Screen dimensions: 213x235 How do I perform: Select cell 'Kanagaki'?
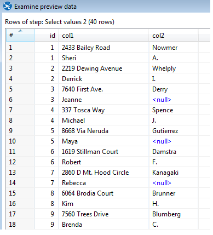[174, 173]
